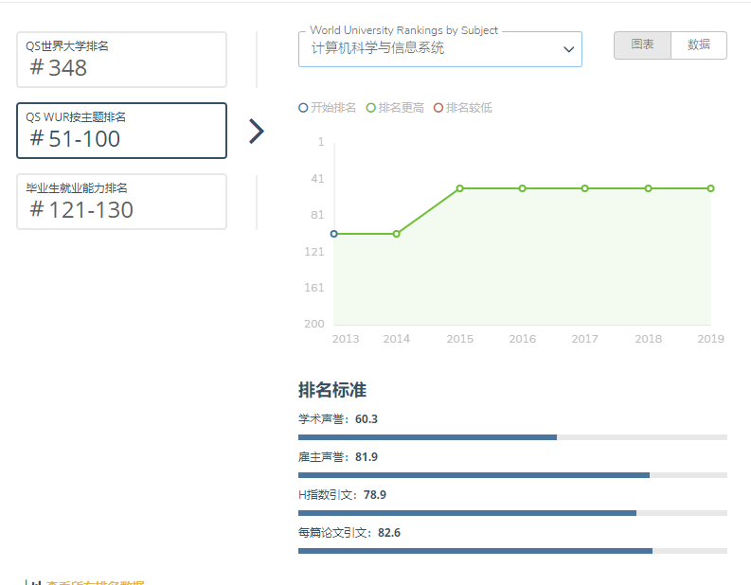Click the 2016 data point on chart
Image resolution: width=751 pixels, height=585 pixels.
522,188
